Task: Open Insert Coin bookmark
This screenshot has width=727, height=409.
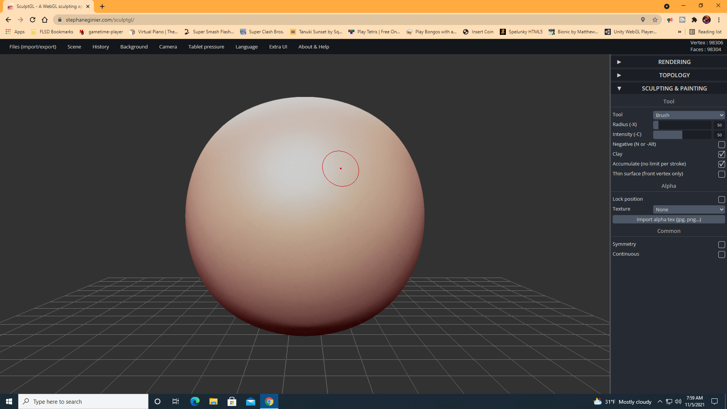Action: click(478, 32)
